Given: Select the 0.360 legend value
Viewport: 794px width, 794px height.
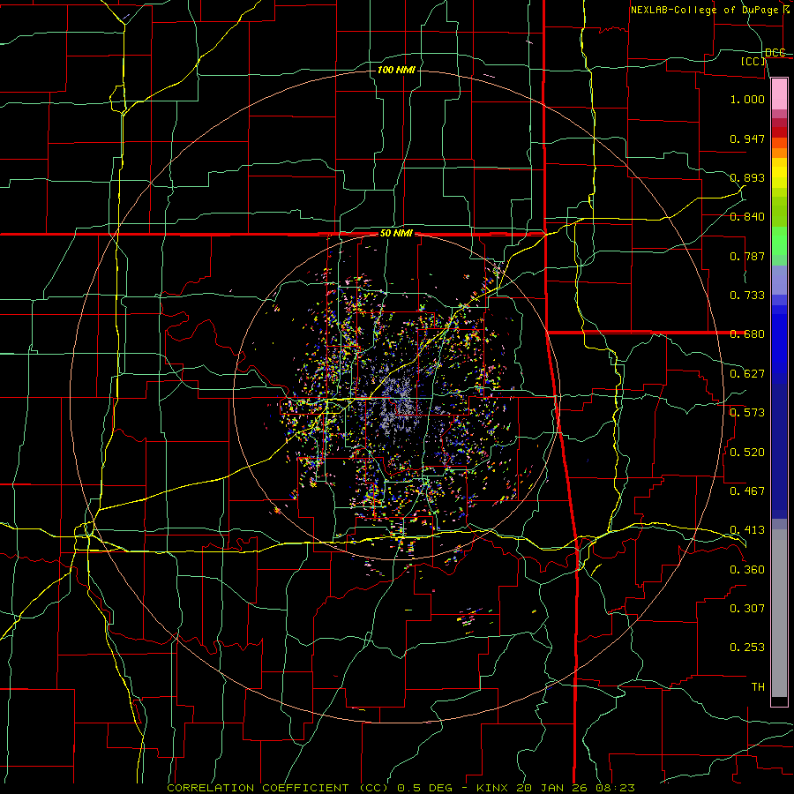Looking at the screenshot, I should click(747, 570).
